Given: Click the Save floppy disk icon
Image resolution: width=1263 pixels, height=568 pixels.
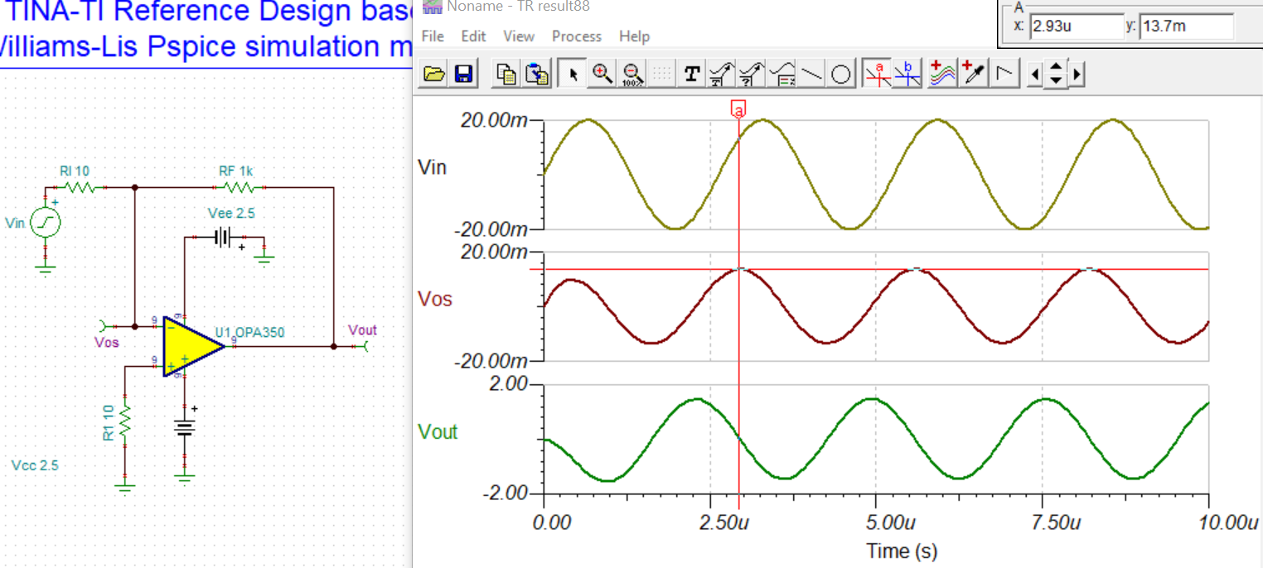Looking at the screenshot, I should pos(463,75).
